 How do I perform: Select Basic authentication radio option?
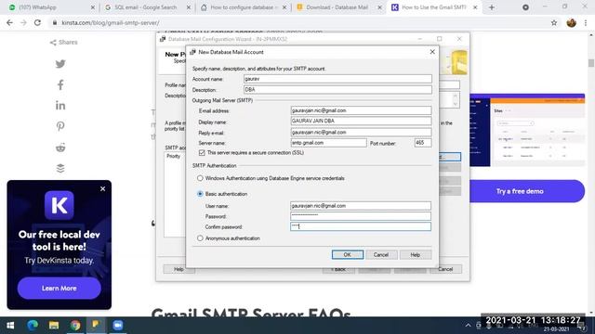pyautogui.click(x=200, y=194)
